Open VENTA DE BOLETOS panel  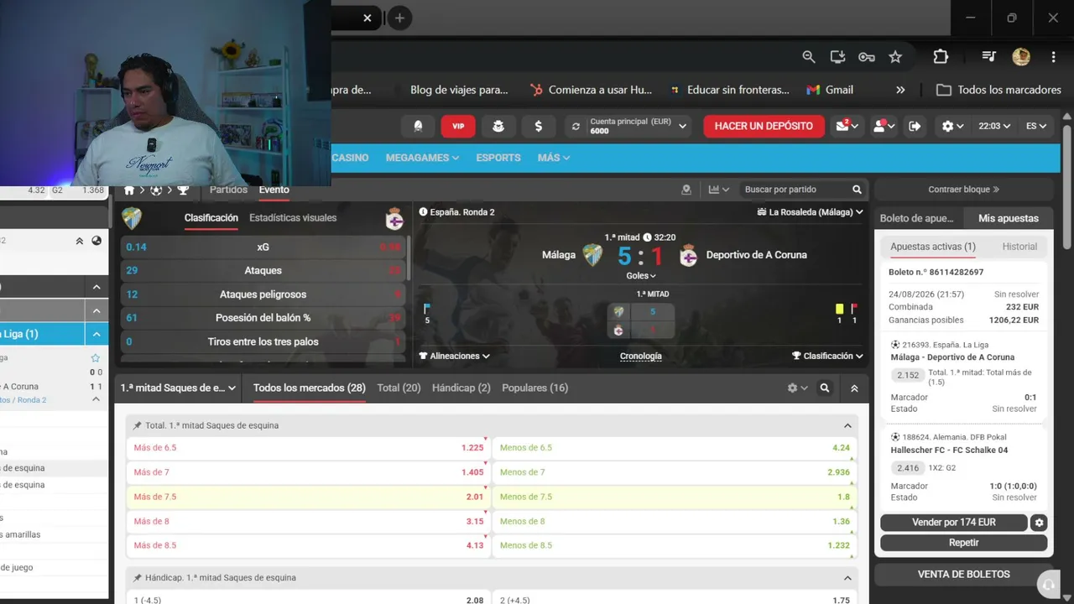[x=963, y=575]
